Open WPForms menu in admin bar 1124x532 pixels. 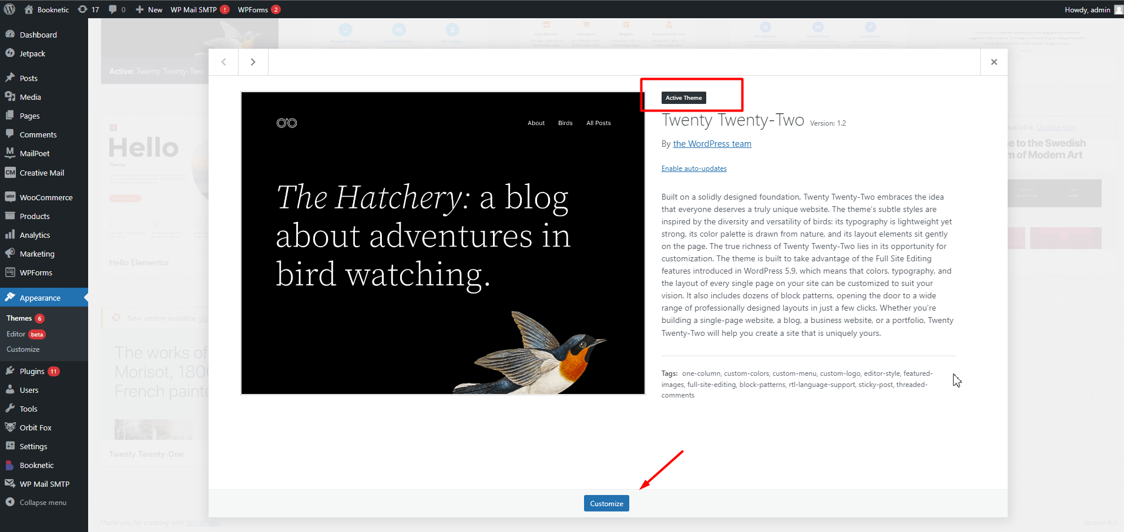259,9
